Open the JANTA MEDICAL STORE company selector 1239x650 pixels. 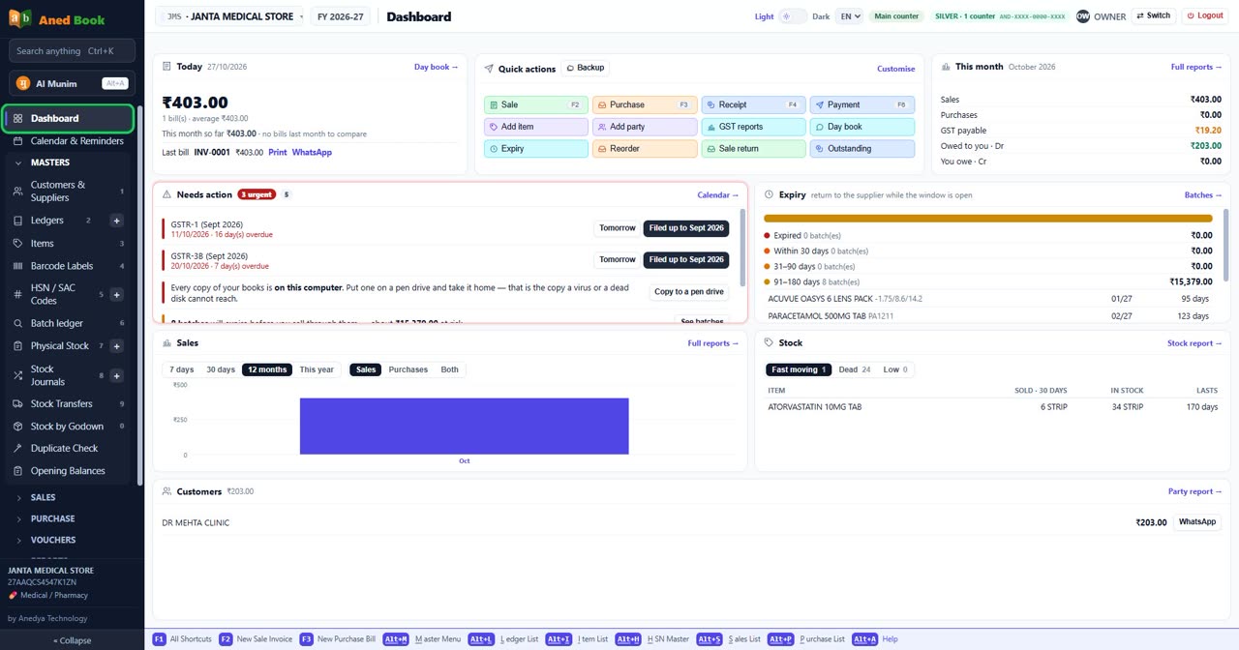(x=230, y=16)
